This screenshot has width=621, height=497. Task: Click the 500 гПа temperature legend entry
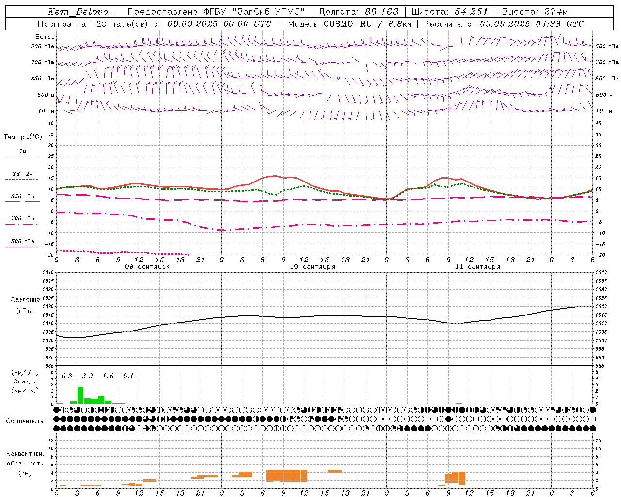pyautogui.click(x=23, y=241)
